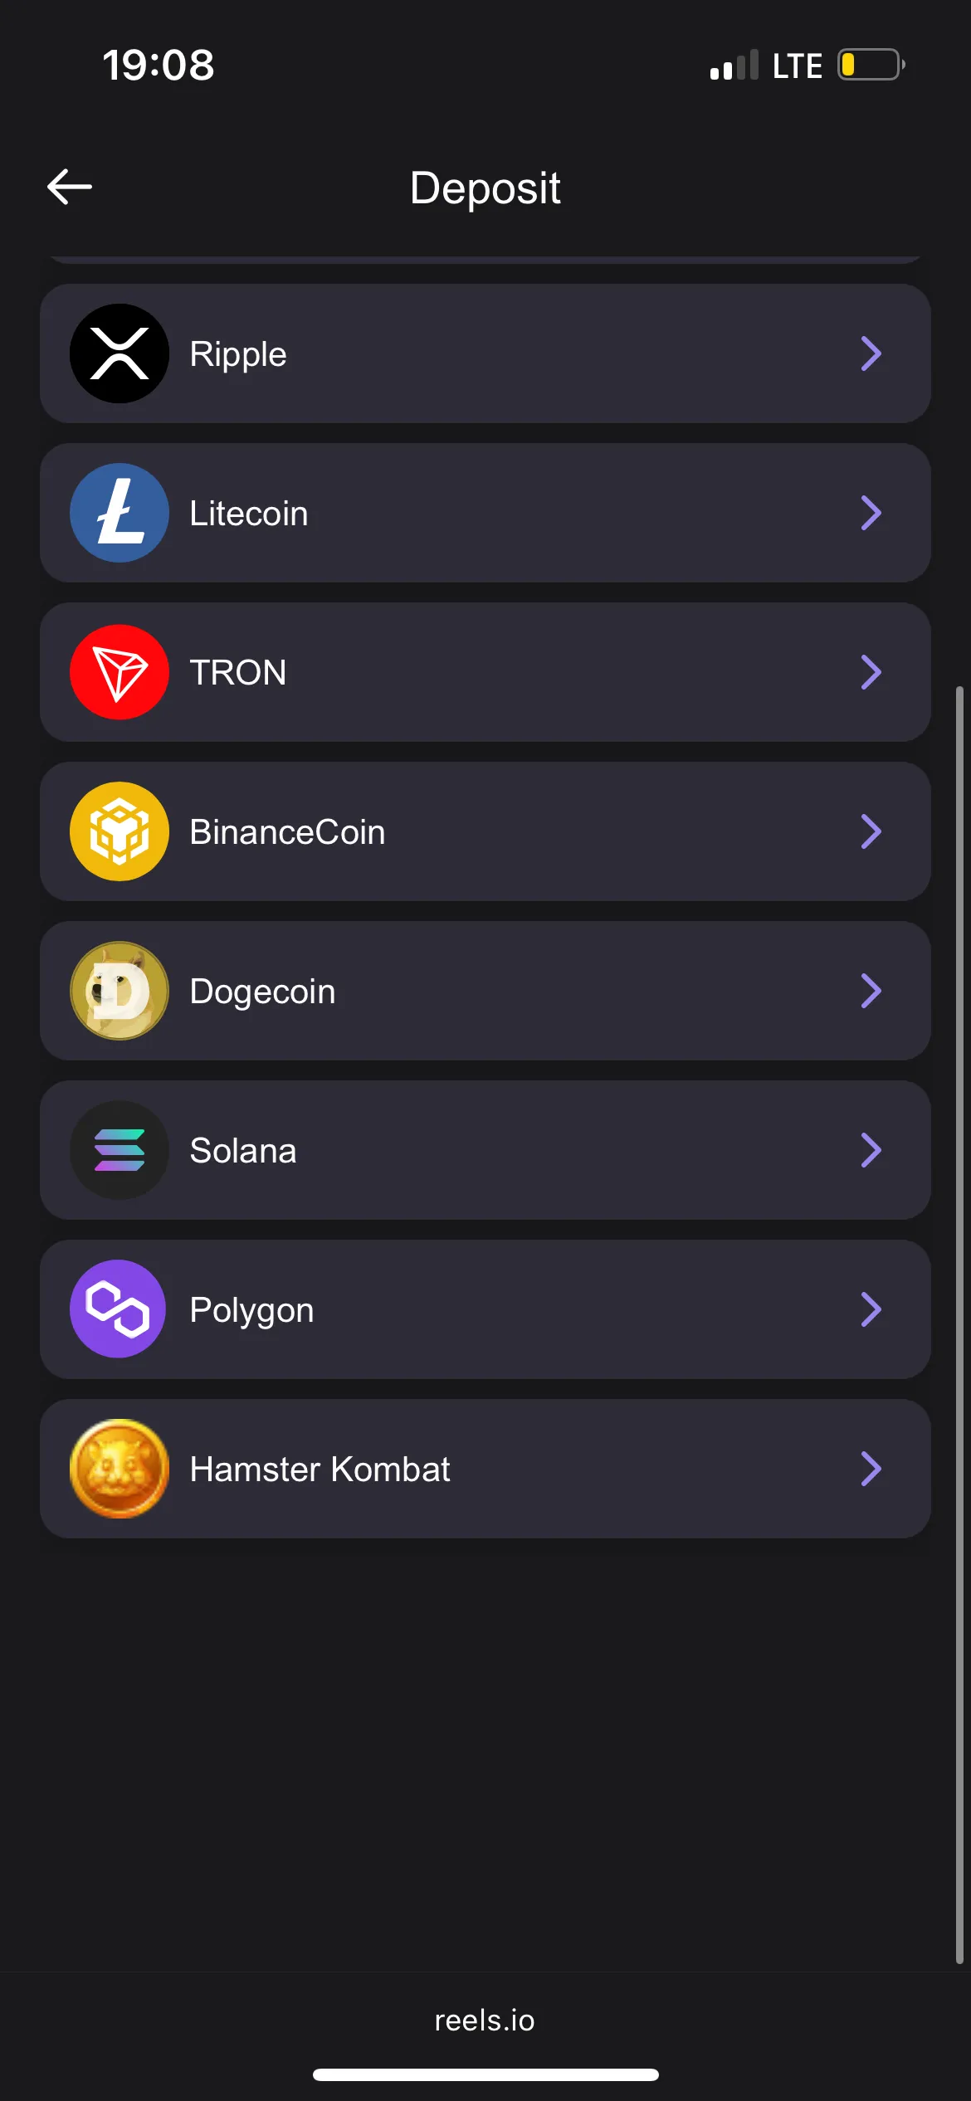Screen dimensions: 971x2101
Task: Tap the red TRON logo icon
Action: click(x=120, y=672)
